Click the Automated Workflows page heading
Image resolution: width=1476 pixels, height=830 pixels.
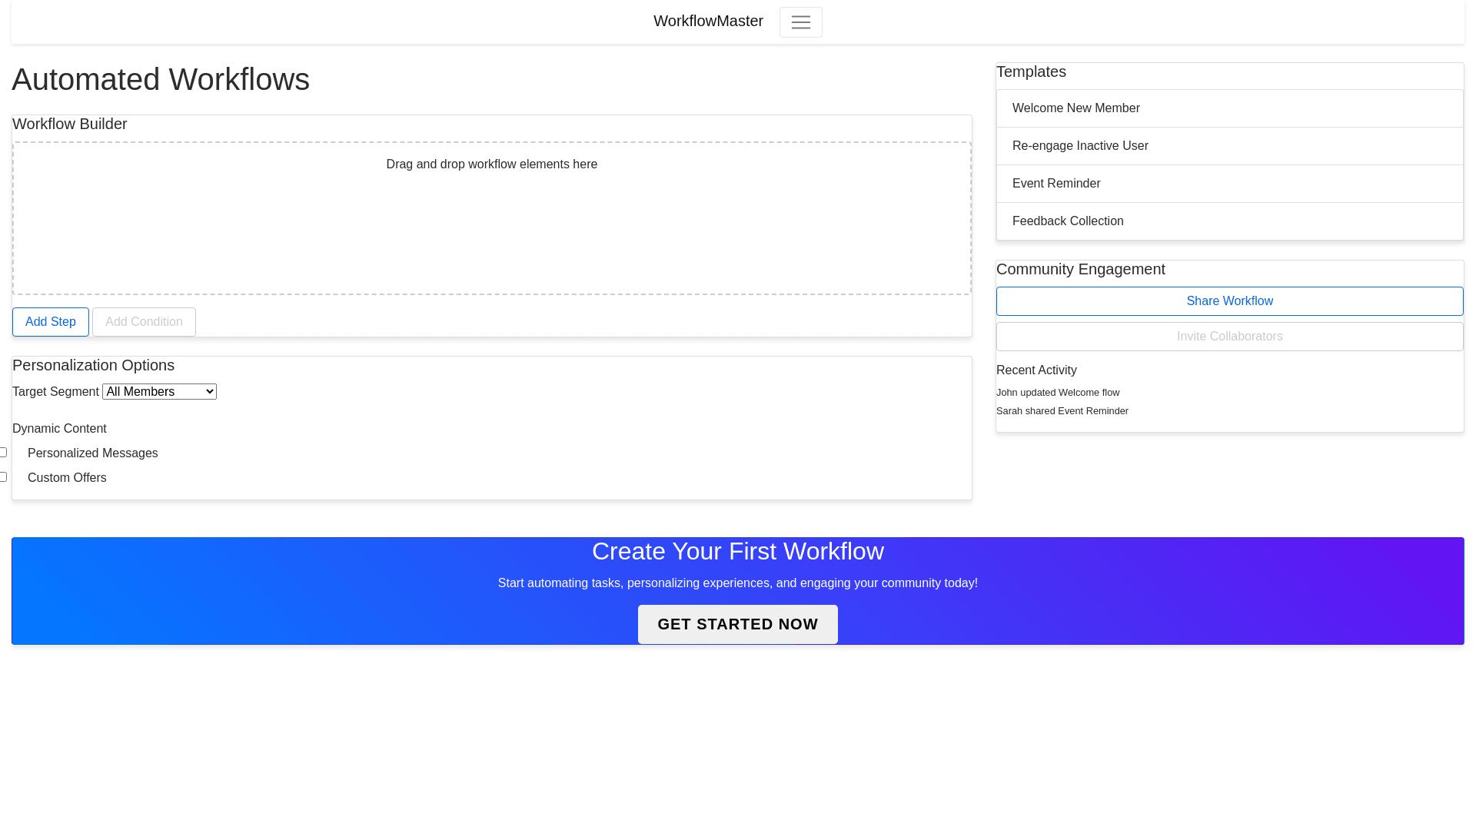coord(161,80)
